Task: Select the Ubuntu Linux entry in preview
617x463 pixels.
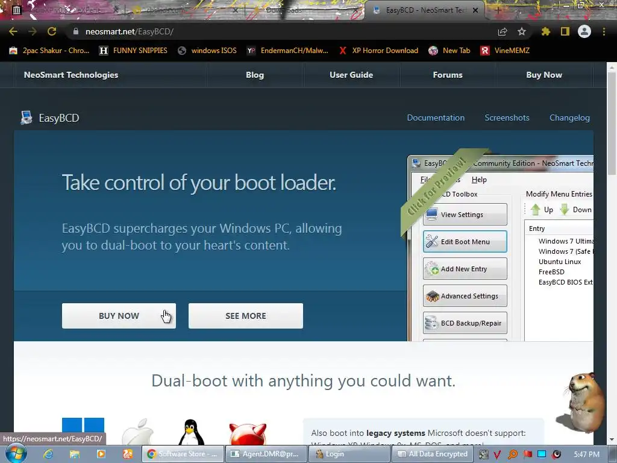Action: pyautogui.click(x=560, y=262)
